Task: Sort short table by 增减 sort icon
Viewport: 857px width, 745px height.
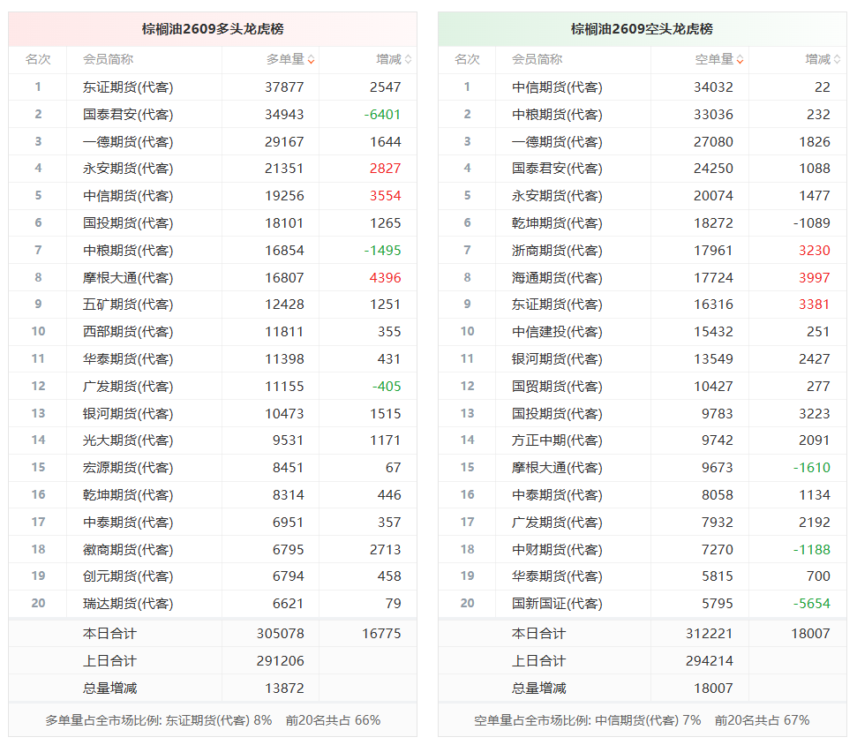Action: point(838,60)
